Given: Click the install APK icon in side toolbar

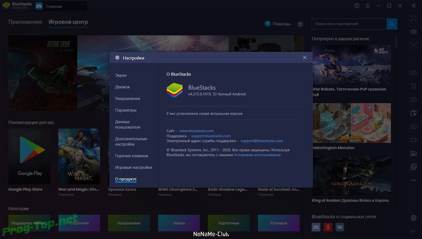Looking at the screenshot, I should (414, 113).
